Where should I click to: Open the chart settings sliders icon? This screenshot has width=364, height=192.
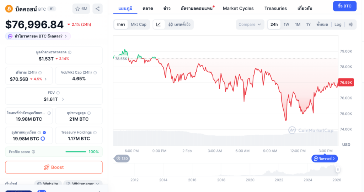pyautogui.click(x=350, y=25)
